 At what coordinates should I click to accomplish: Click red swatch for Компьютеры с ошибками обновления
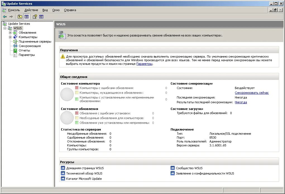77,88
